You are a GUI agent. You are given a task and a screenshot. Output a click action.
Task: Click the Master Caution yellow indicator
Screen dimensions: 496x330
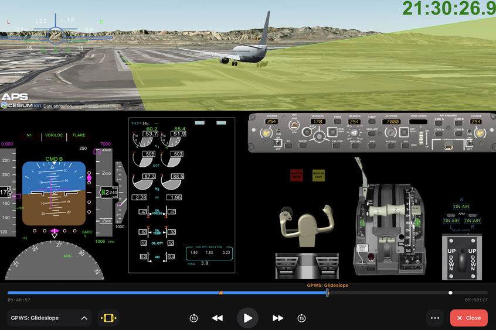[318, 175]
